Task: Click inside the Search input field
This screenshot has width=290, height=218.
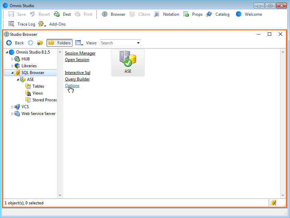Action: pyautogui.click(x=118, y=43)
